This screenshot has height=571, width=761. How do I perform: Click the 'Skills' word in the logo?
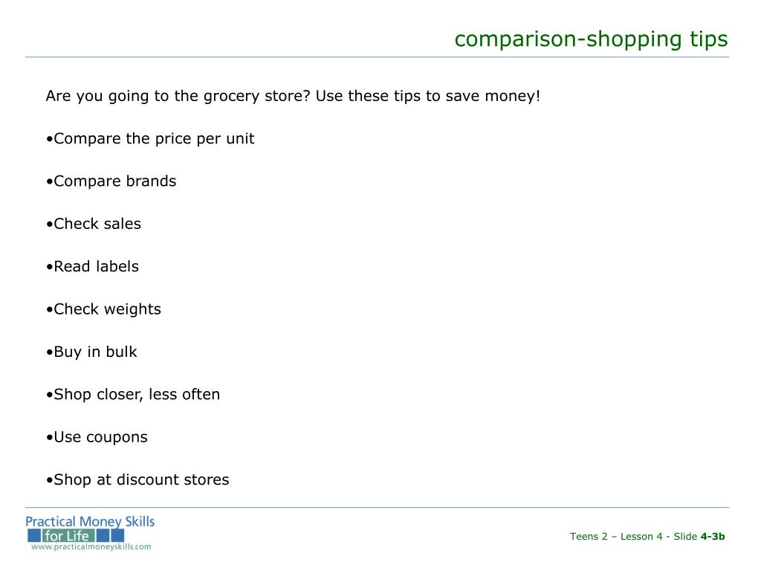[x=140, y=521]
